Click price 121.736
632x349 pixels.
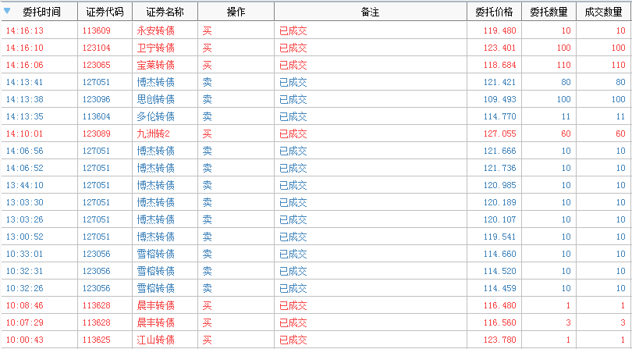(x=500, y=168)
